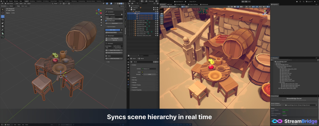Image resolution: width=319 pixels, height=126 pixels.
Task: Toggle visibility eye of TEM_Tankard_01A_LOD0
Action: coord(156,32)
